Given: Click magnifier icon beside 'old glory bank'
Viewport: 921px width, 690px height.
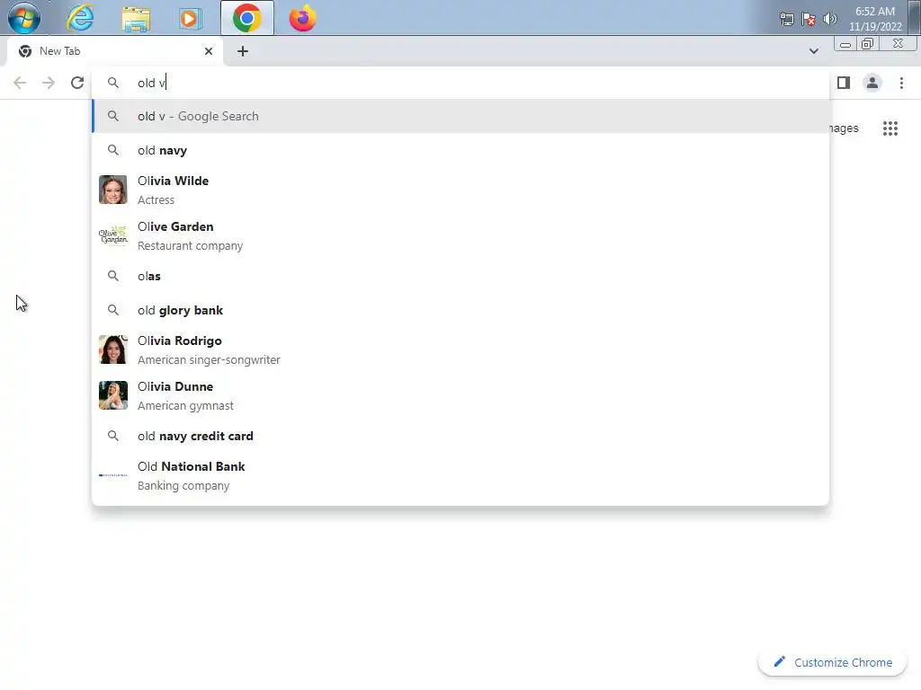Looking at the screenshot, I should pos(112,310).
